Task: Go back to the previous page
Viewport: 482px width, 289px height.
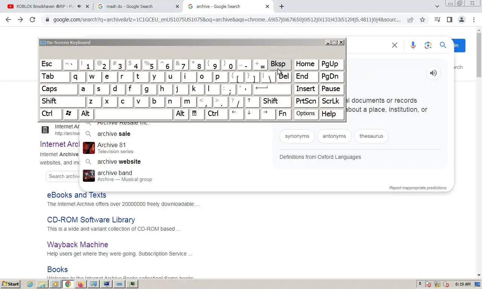Action: pos(8,20)
